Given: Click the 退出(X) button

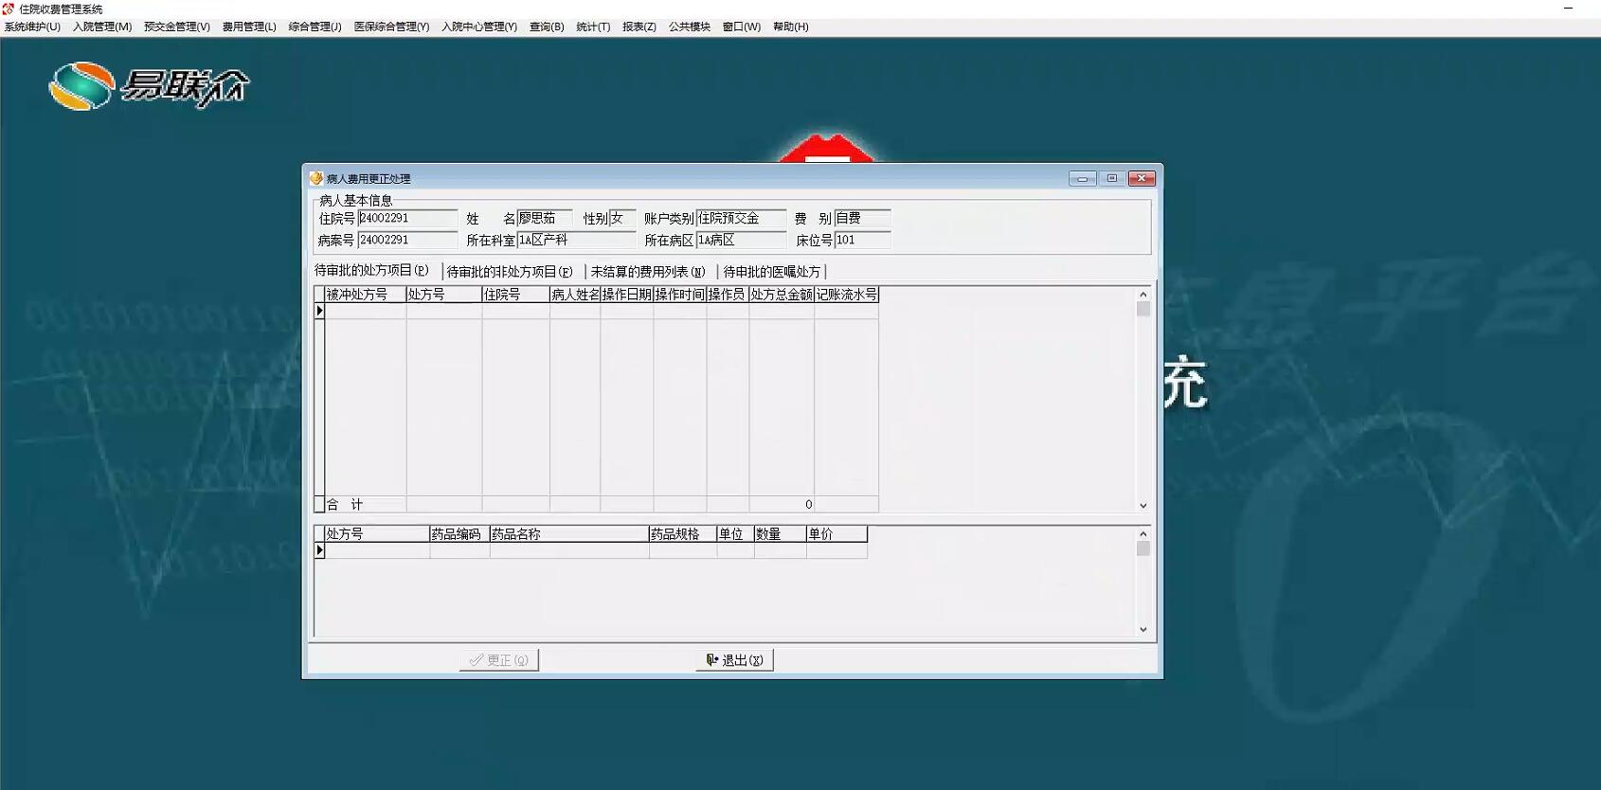Looking at the screenshot, I should click(x=735, y=660).
